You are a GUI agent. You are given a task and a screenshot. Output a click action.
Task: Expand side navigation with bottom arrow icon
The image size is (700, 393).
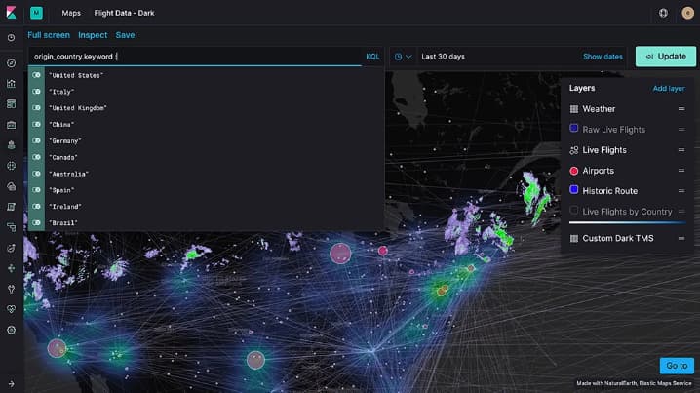[x=11, y=383]
